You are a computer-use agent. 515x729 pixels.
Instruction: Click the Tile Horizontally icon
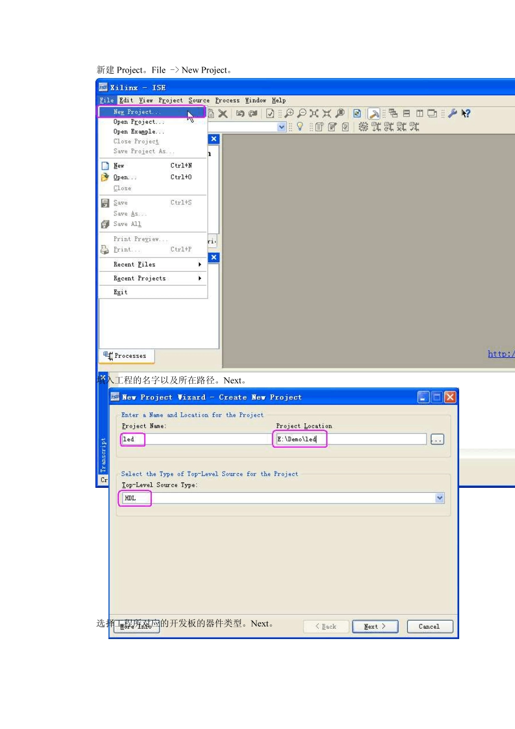point(406,113)
